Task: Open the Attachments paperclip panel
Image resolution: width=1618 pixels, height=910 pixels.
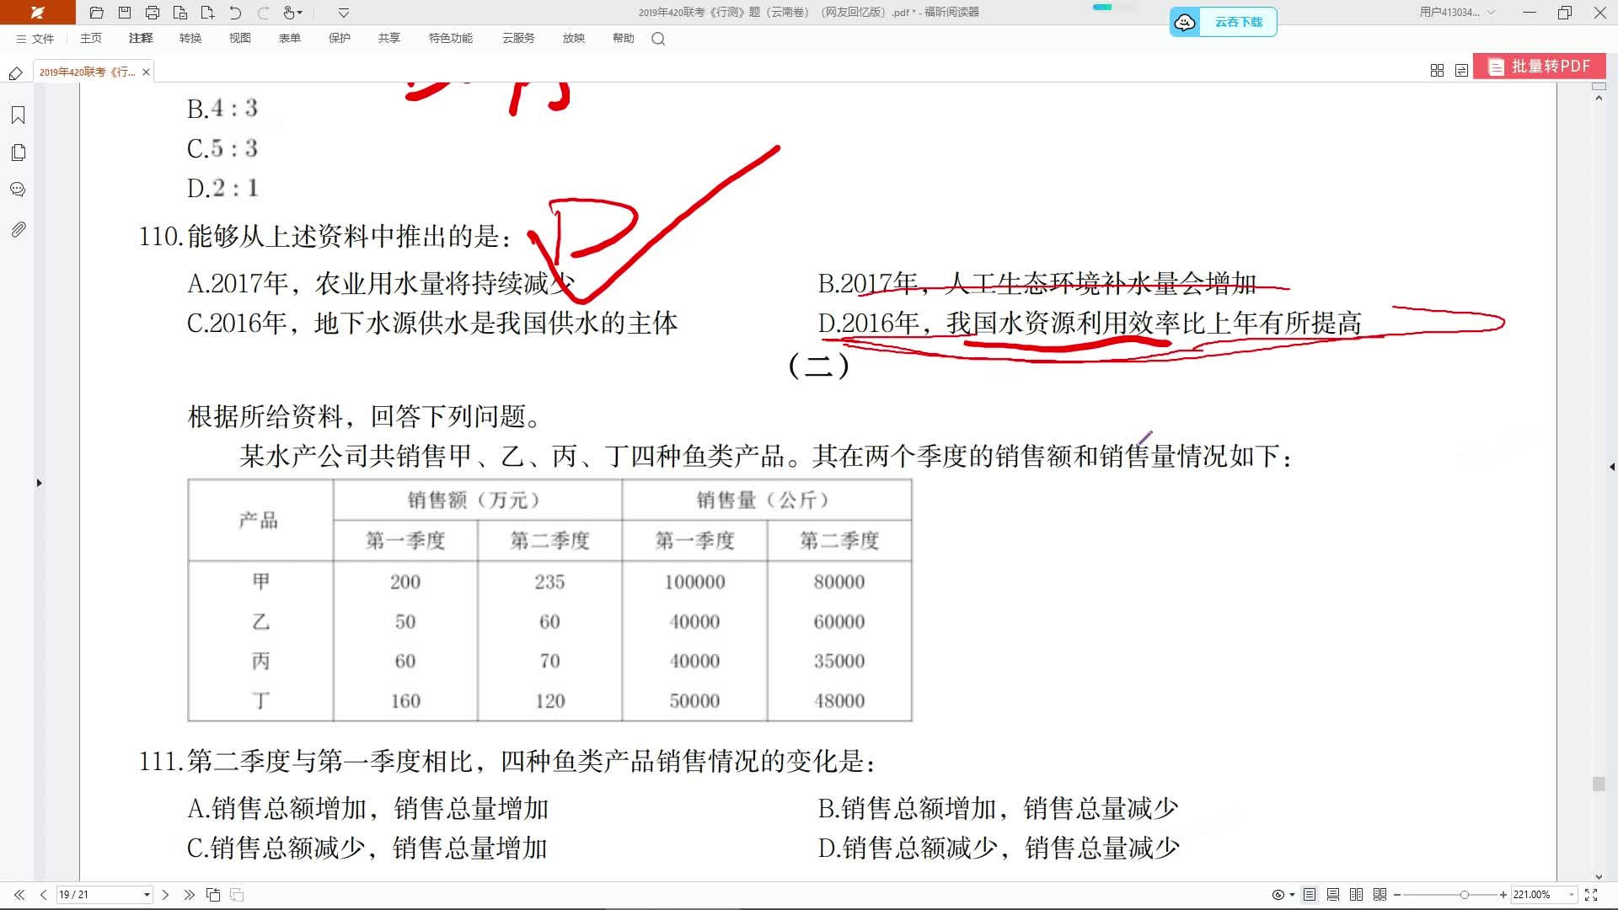Action: pyautogui.click(x=18, y=229)
